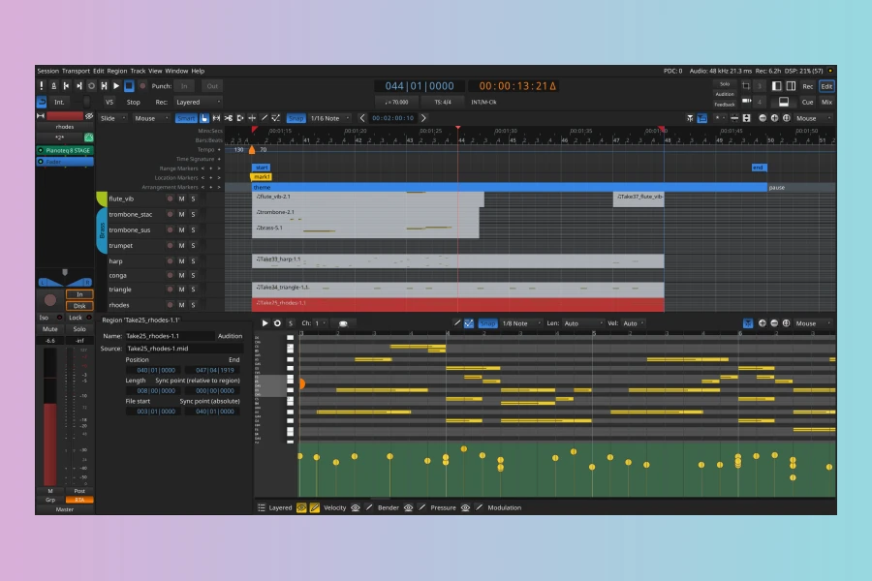Viewport: 872px width, 581px height.
Task: Expand the Layered record mode dropdown
Action: point(198,102)
